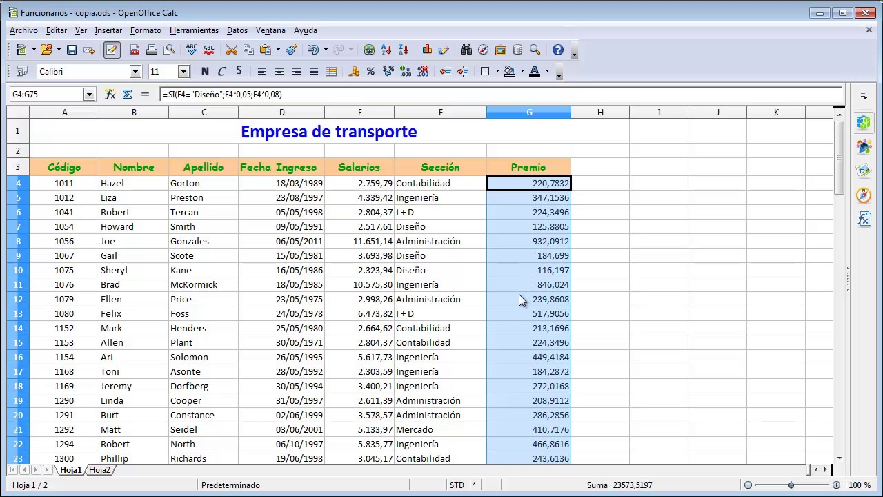Delete a decimal place
Screen dimensions: 883x497
(x=423, y=71)
